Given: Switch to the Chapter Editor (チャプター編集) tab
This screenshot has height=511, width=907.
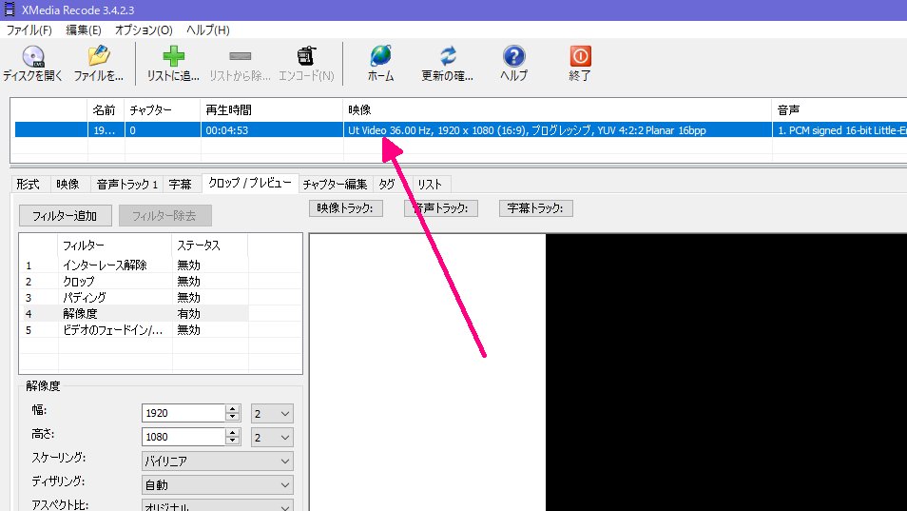Looking at the screenshot, I should (x=335, y=184).
